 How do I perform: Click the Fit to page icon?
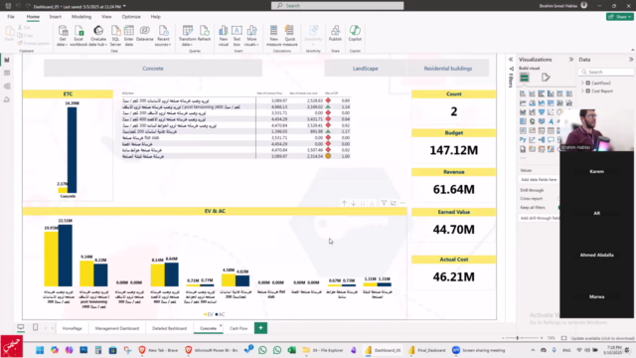pos(563,338)
